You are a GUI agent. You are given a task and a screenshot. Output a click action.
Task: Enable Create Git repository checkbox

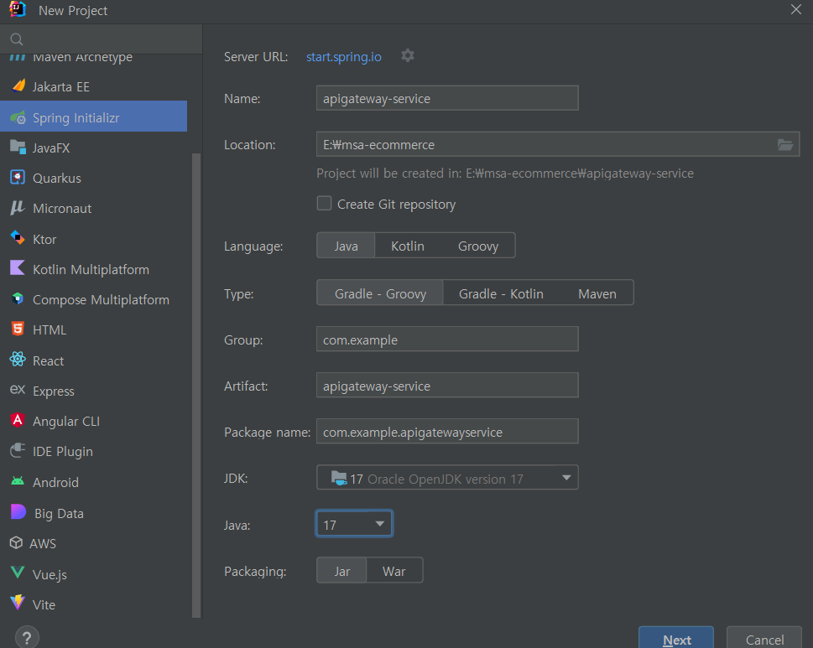coord(324,204)
